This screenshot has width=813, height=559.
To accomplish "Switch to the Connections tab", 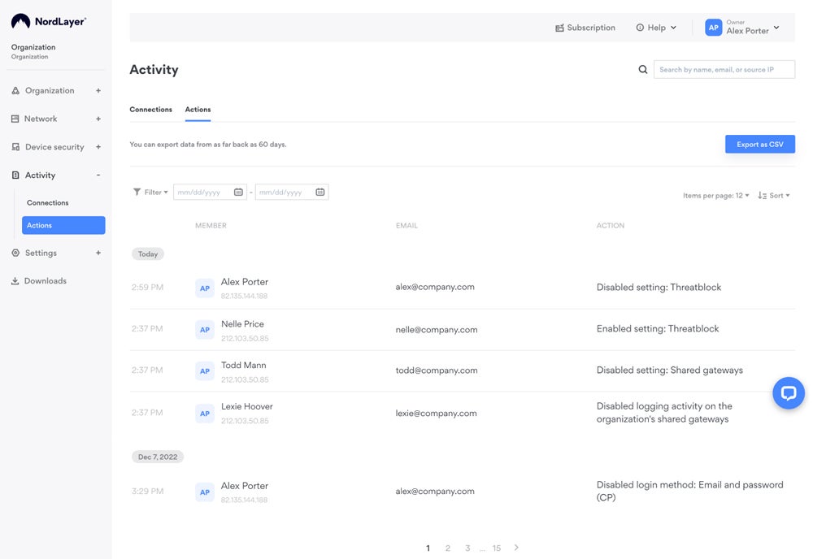I will [x=150, y=109].
